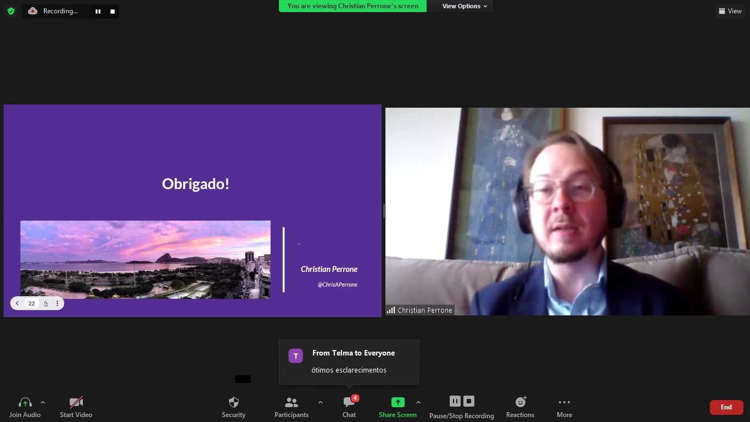Click the Obrigado! slide title
Viewport: 750px width, 422px height.
195,184
